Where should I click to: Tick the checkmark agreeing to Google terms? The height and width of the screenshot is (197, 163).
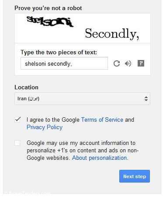[x=18, y=120]
